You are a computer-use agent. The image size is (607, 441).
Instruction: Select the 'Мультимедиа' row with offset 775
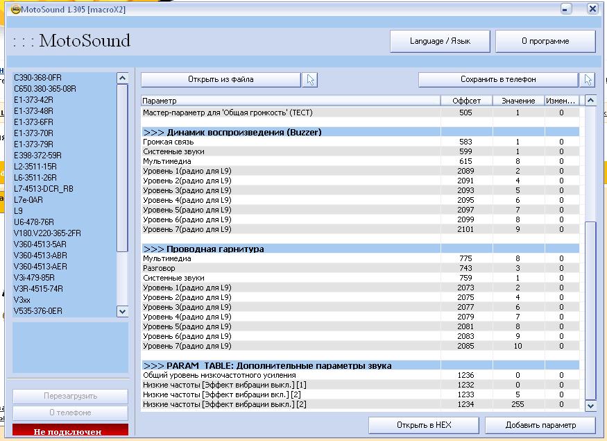coord(361,258)
